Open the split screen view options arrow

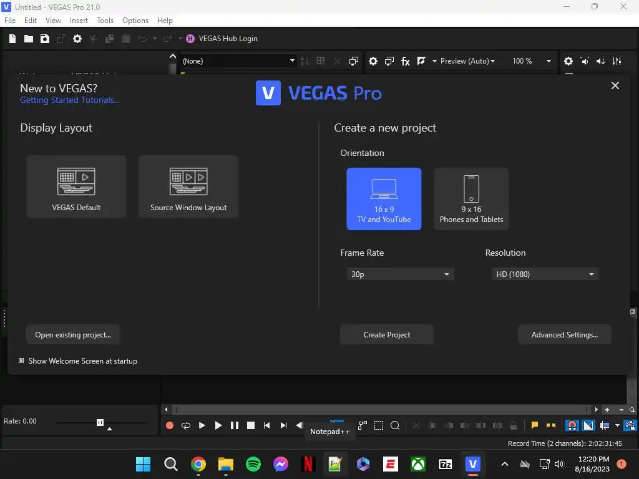pyautogui.click(x=434, y=61)
